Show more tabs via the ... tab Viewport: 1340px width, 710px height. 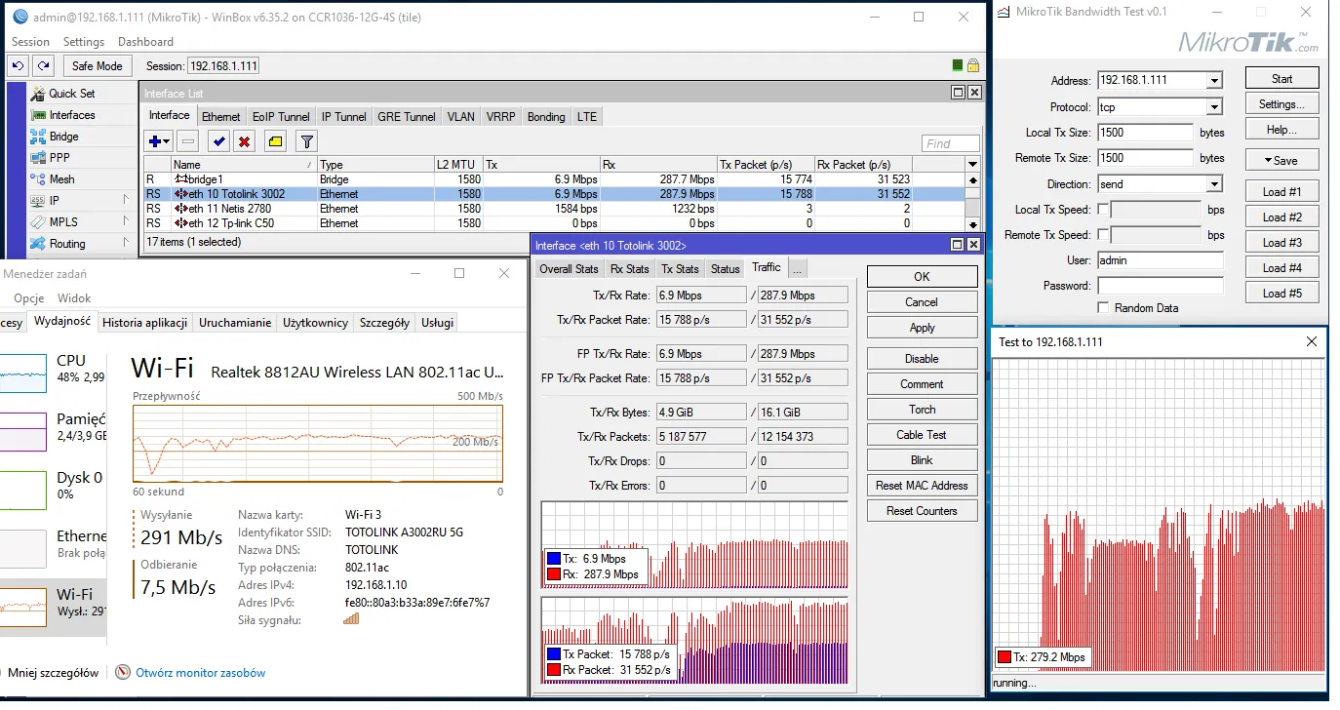[797, 268]
